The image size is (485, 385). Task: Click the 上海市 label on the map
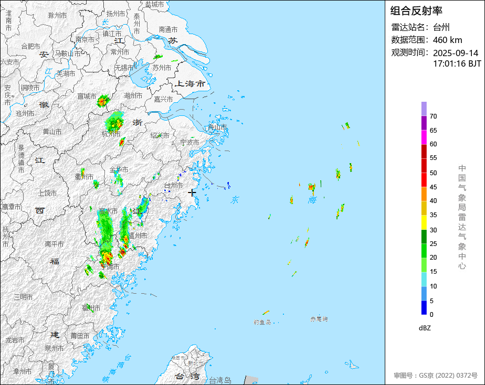coord(189,83)
